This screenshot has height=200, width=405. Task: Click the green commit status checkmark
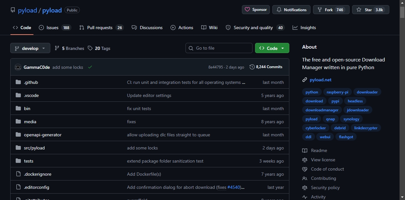tap(90, 67)
